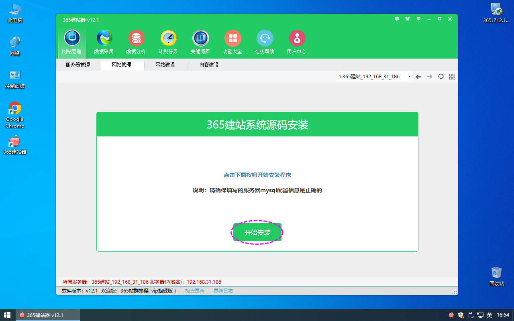
Task: Click the window resize grip in status bar
Action: click(455, 292)
